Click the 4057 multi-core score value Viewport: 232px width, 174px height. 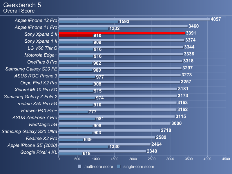pyautogui.click(x=216, y=19)
